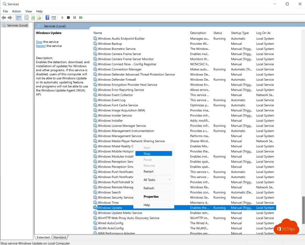Select Windows Insider Service row

(184, 116)
